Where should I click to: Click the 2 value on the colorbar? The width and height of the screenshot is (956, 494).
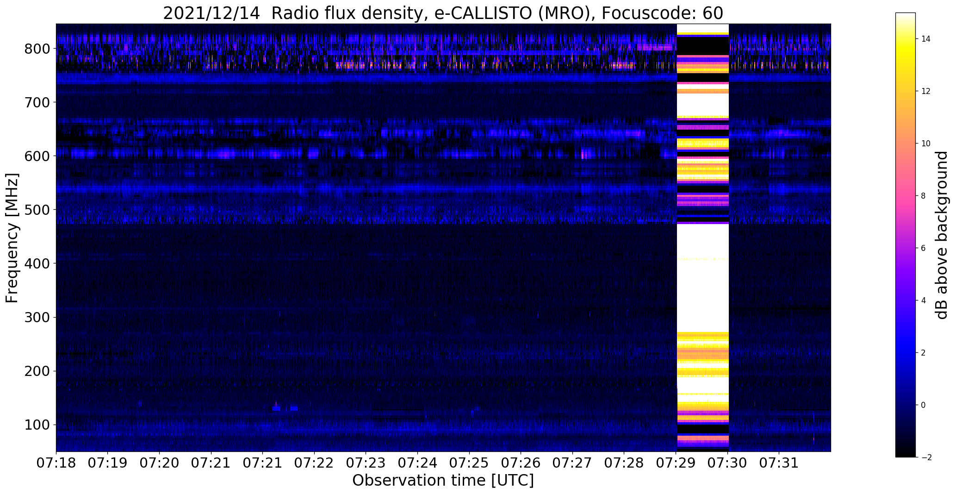[x=924, y=353]
